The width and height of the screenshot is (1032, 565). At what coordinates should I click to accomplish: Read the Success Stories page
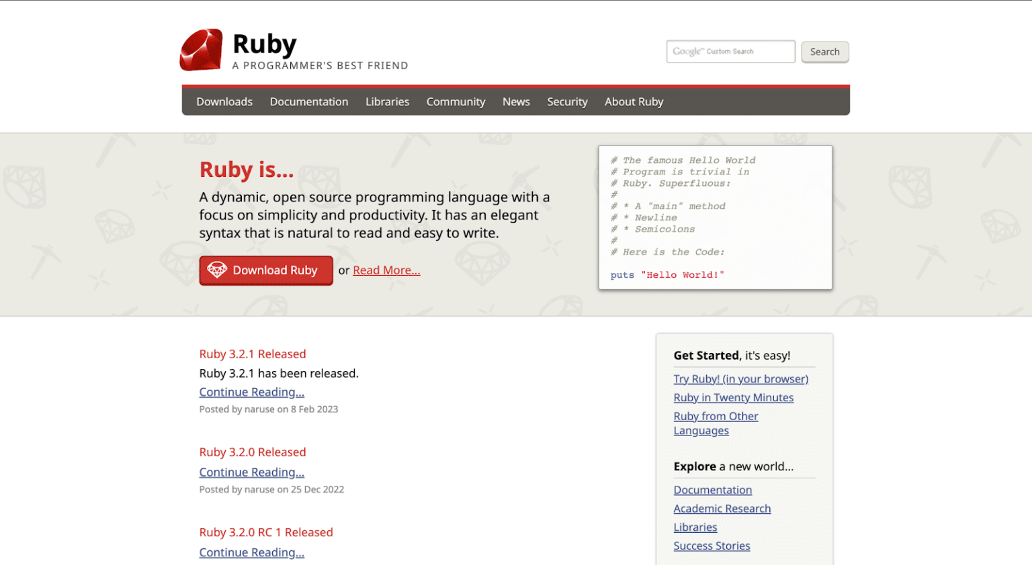712,546
